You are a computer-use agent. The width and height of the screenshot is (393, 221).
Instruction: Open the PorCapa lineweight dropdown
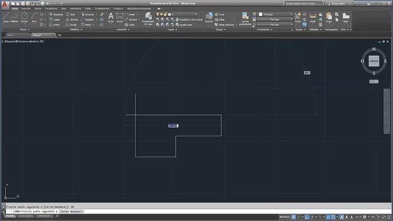tap(274, 19)
